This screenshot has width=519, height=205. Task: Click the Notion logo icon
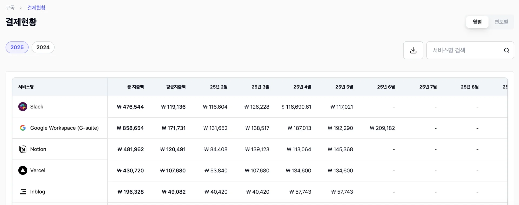click(23, 149)
